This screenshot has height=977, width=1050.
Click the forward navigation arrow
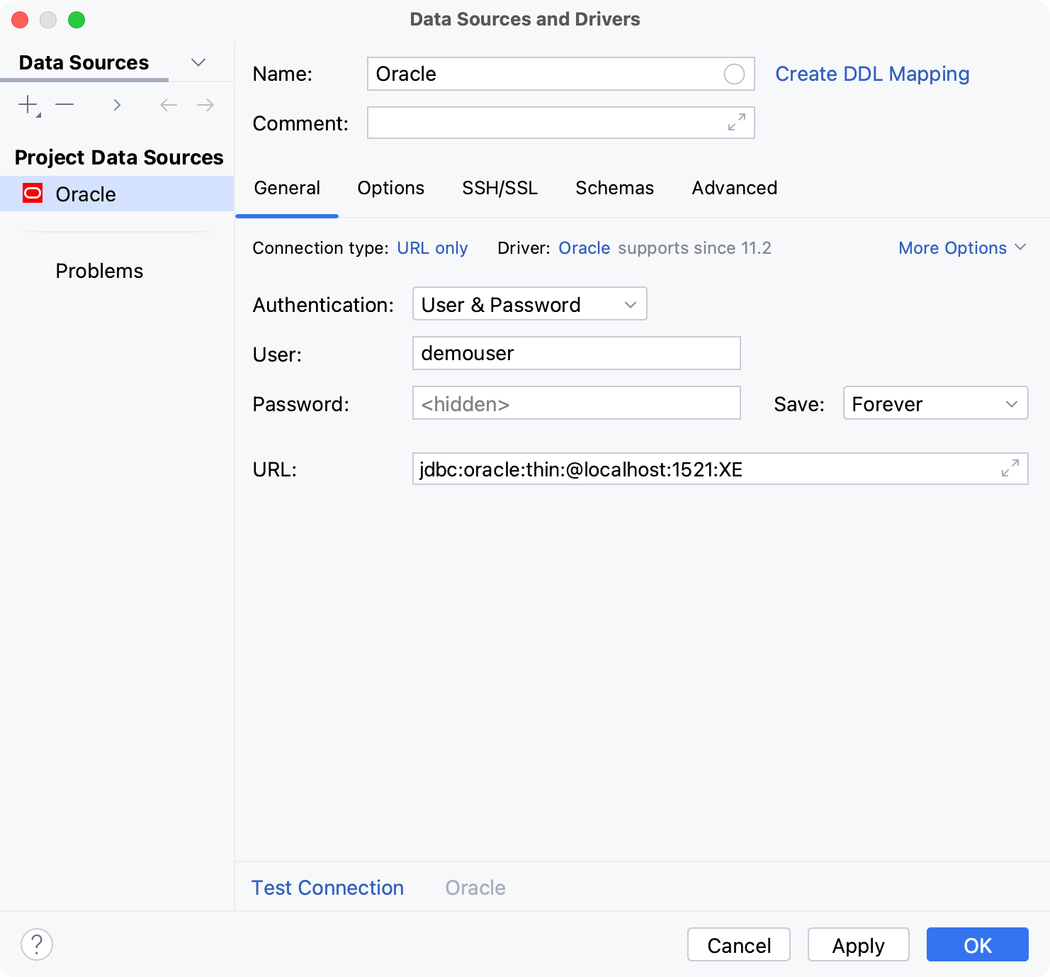coord(205,104)
